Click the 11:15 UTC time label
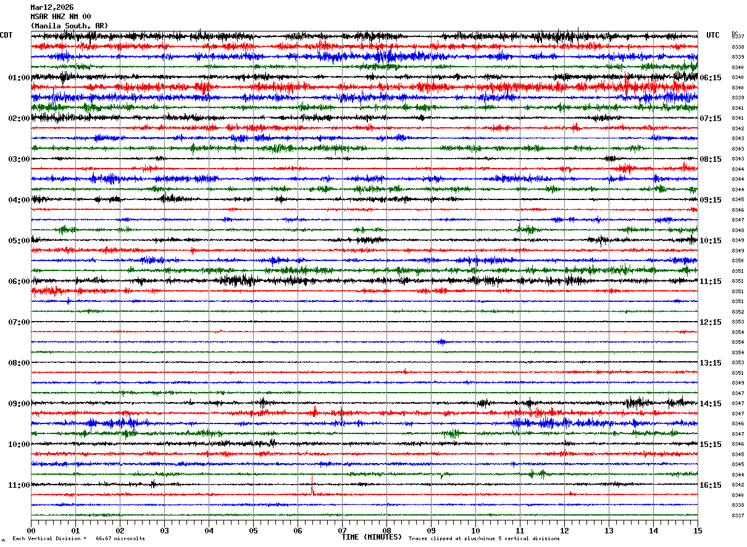The height and width of the screenshot is (547, 747). [711, 282]
